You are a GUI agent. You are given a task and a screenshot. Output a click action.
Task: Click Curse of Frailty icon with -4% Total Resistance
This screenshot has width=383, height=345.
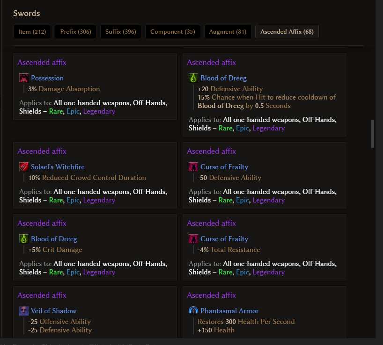(x=193, y=239)
